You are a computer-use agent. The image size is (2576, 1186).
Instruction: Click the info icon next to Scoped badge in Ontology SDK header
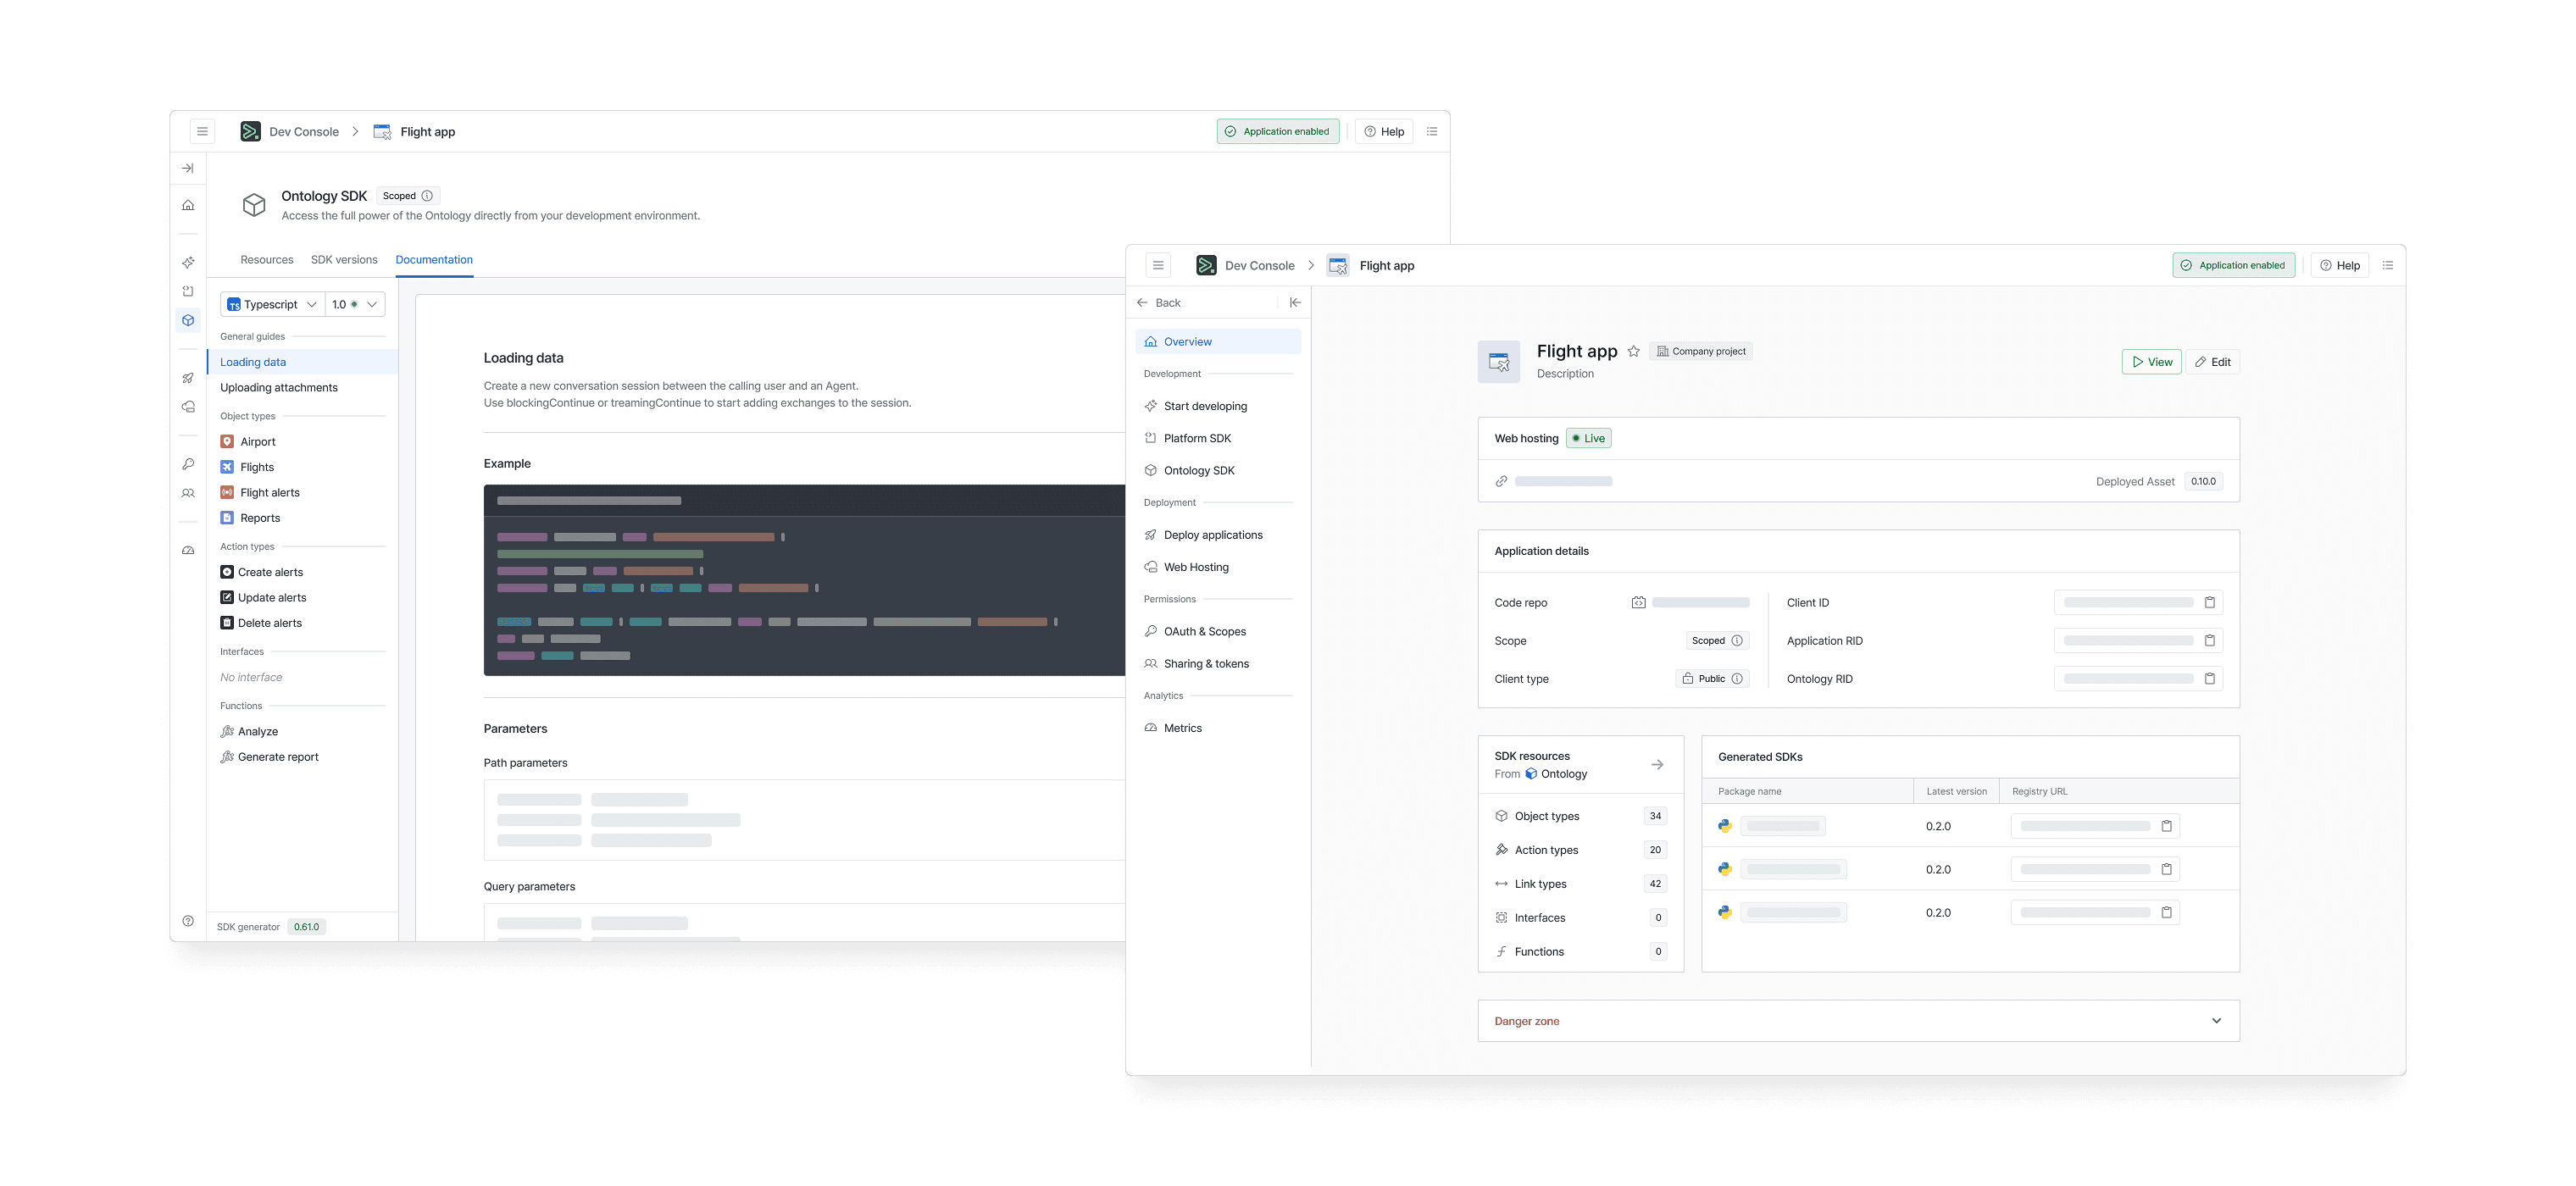click(427, 196)
